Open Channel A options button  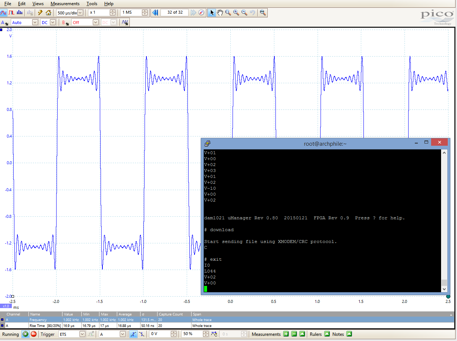point(5,23)
